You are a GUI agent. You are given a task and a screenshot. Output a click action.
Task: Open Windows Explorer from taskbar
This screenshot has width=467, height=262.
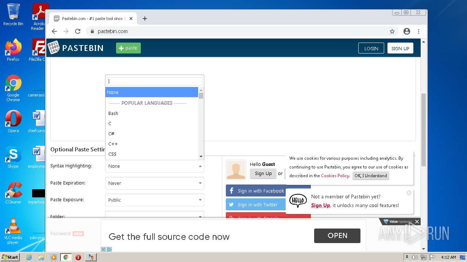(41, 257)
